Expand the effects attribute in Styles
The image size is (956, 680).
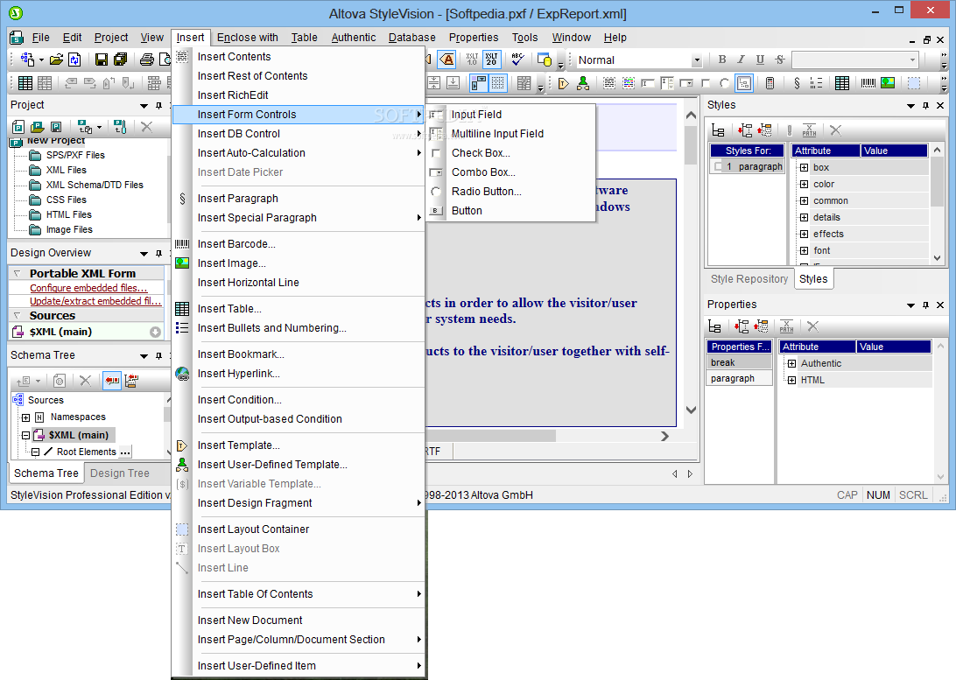[x=805, y=234]
